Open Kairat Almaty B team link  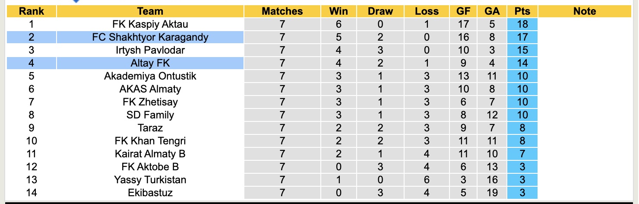[x=150, y=154]
